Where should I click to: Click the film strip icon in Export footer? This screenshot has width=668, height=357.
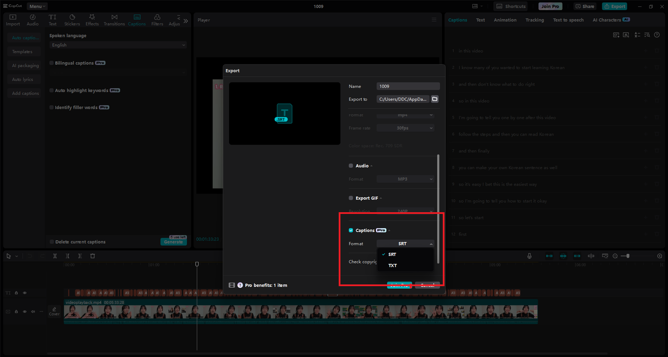[232, 285]
